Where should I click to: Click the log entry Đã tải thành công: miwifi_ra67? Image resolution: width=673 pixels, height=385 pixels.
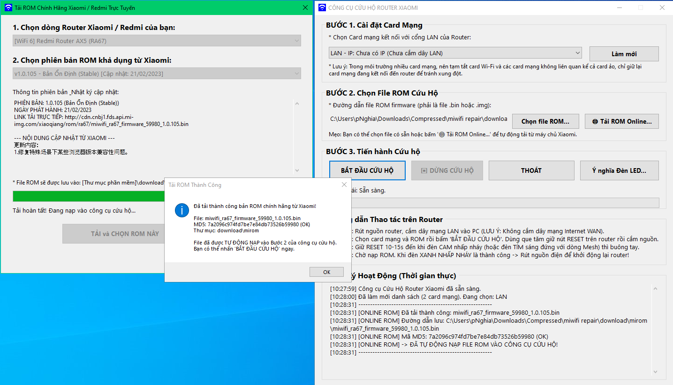445,312
